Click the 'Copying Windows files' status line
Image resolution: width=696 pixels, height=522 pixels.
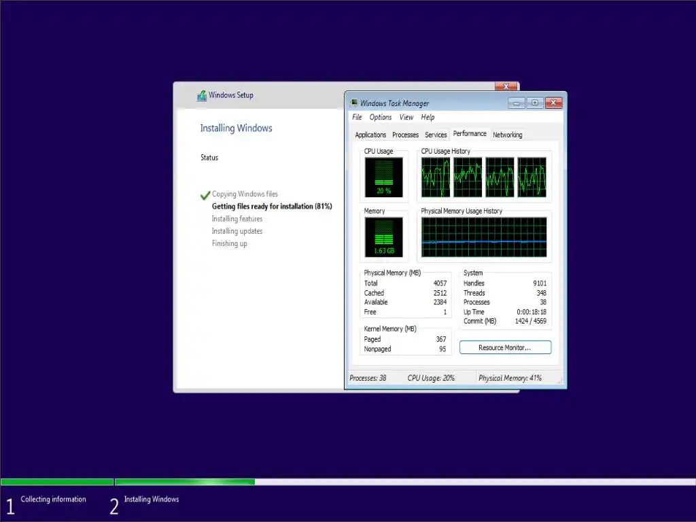click(245, 194)
